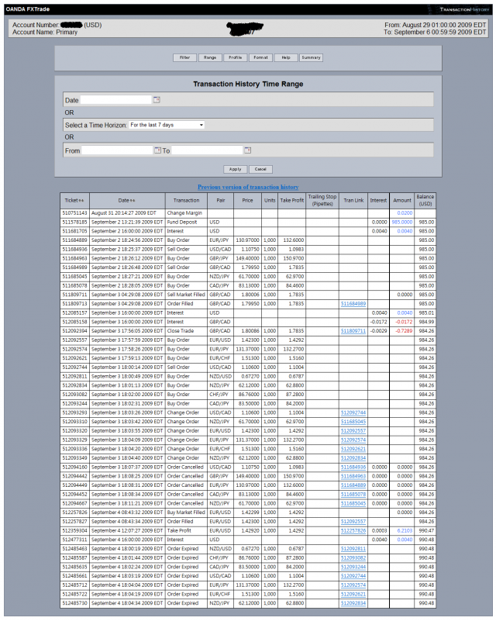496x621 pixels.
Task: Open the calendar picker for the From field
Action: (x=157, y=150)
